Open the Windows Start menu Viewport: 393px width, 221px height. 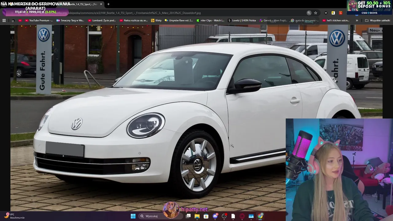pos(133,216)
